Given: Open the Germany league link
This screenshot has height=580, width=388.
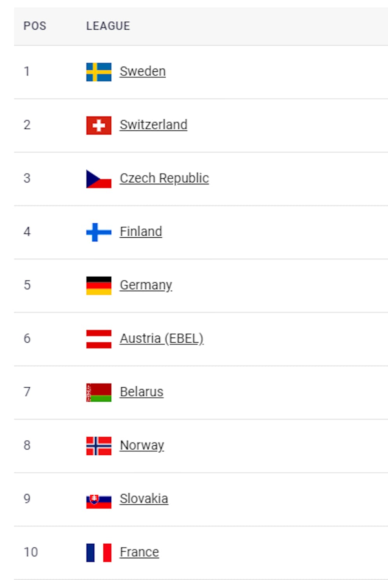Looking at the screenshot, I should coord(146,285).
